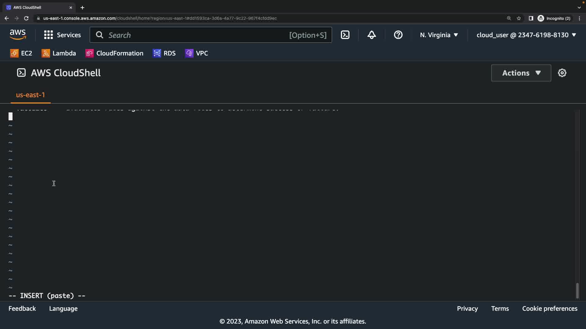The width and height of the screenshot is (586, 329).
Task: Open the RDS shortcut
Action: click(x=164, y=53)
